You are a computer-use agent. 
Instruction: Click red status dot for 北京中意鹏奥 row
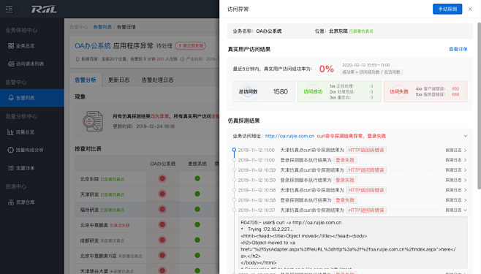[162, 224]
